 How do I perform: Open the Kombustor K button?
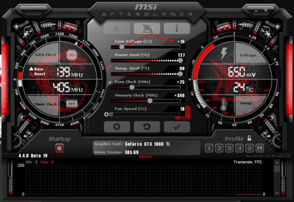pos(117,28)
